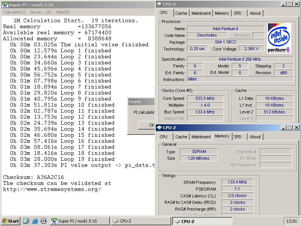Switch to Cache tab in lower CPU-Z window
Image resolution: width=301 pixels, height=226 pixels.
(x=181, y=137)
